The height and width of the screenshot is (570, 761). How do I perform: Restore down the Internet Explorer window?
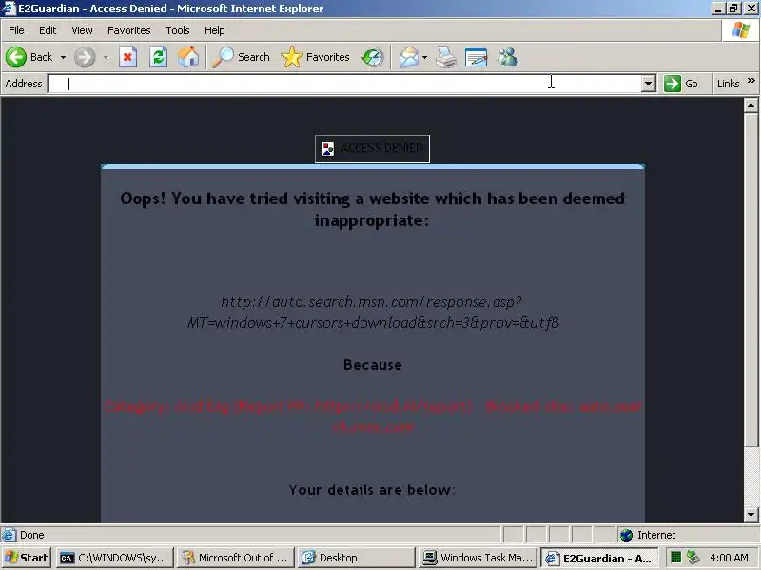coord(733,9)
